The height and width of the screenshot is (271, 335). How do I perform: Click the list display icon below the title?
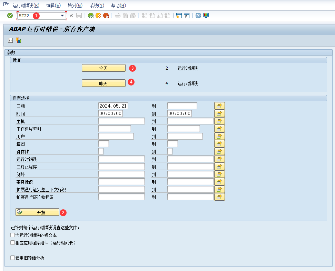pyautogui.click(x=10, y=40)
